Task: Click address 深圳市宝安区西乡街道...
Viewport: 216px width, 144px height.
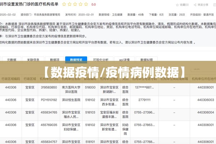Action: pos(109,102)
